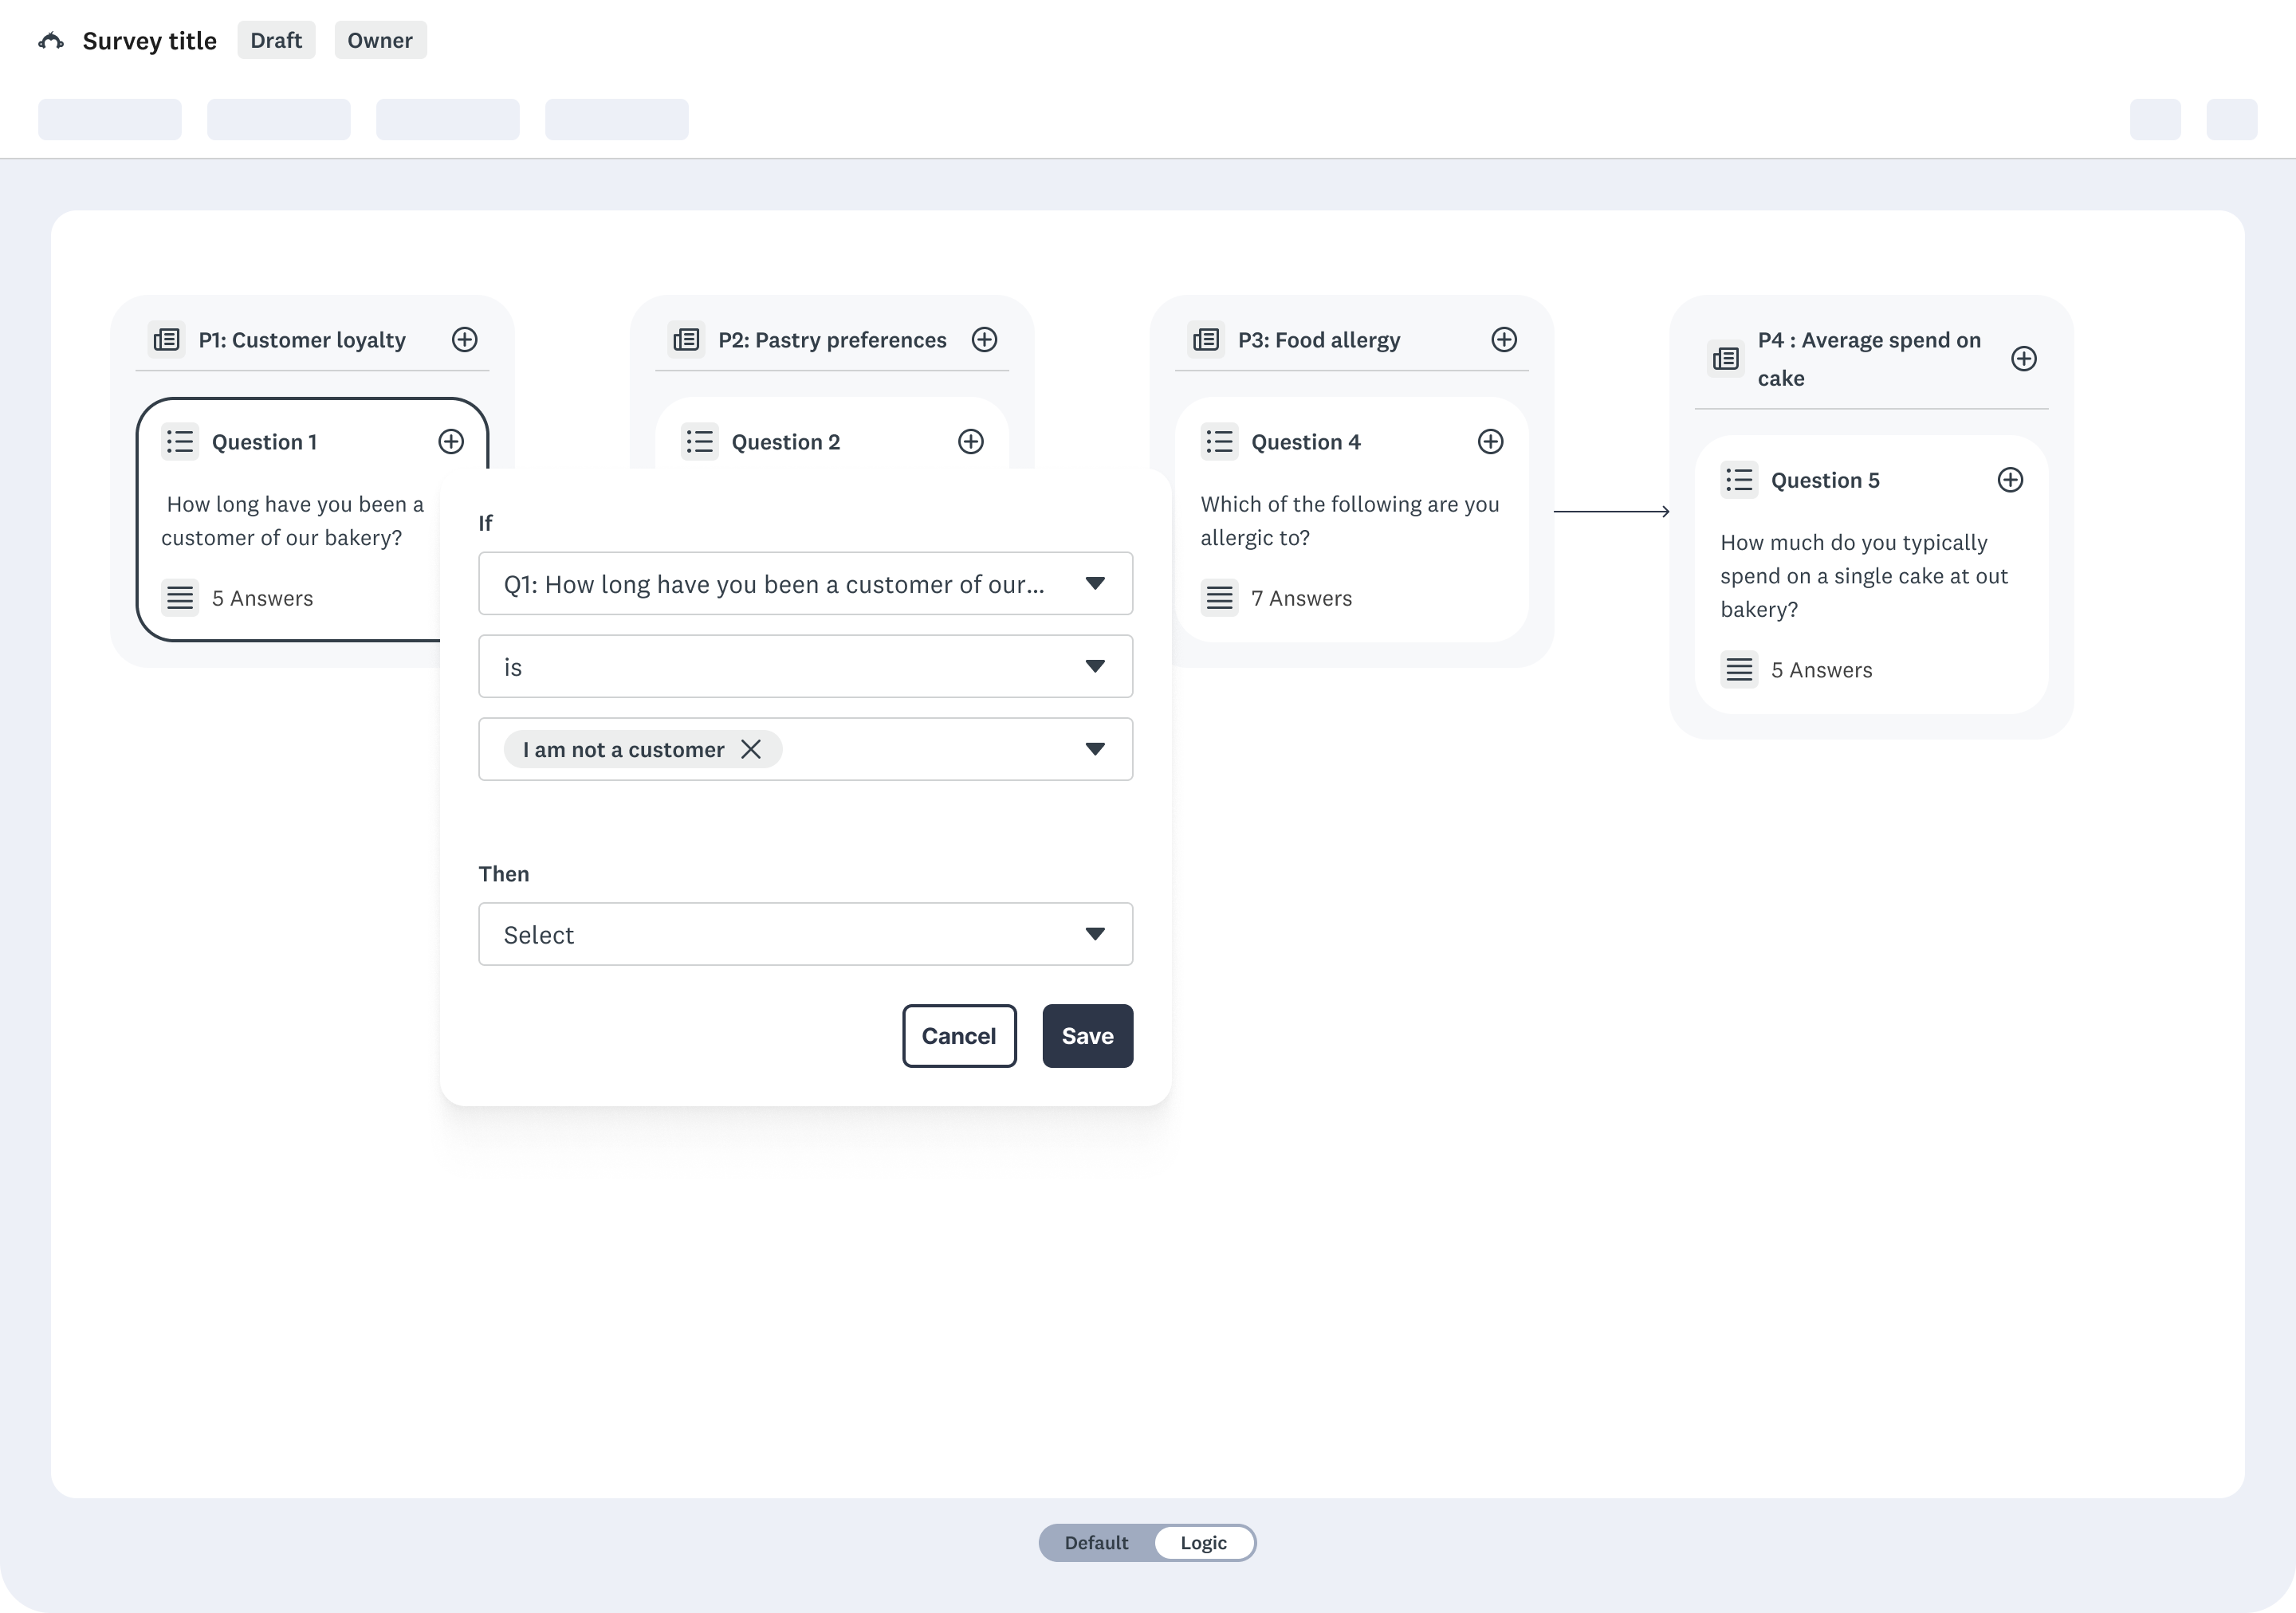Click the SurveyMonkey logo icon
The height and width of the screenshot is (1613, 2296).
[x=51, y=41]
